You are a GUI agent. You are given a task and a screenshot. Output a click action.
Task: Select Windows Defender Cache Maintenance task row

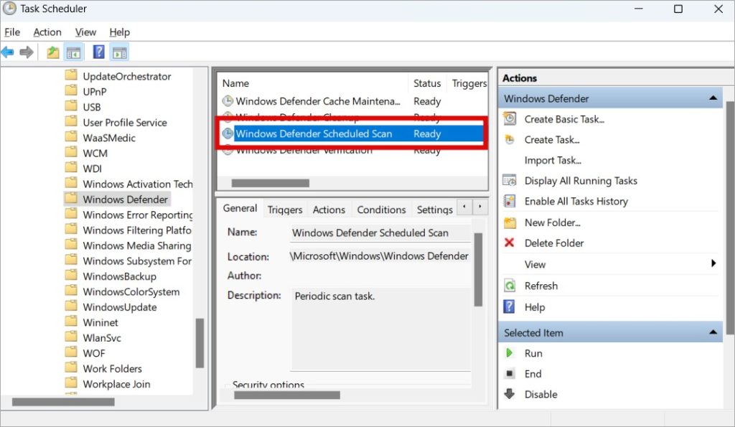[353, 100]
